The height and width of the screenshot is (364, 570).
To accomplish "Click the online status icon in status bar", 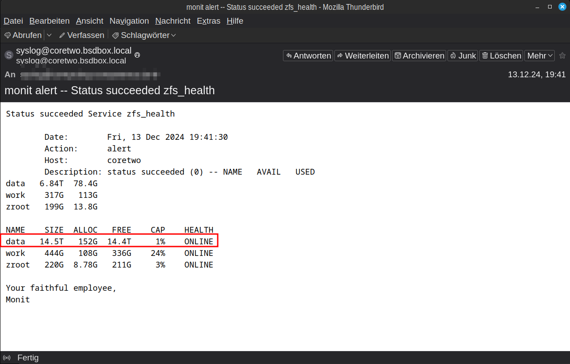I will tap(7, 358).
